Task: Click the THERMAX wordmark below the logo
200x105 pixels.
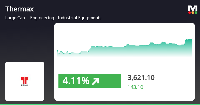Action: point(25,85)
